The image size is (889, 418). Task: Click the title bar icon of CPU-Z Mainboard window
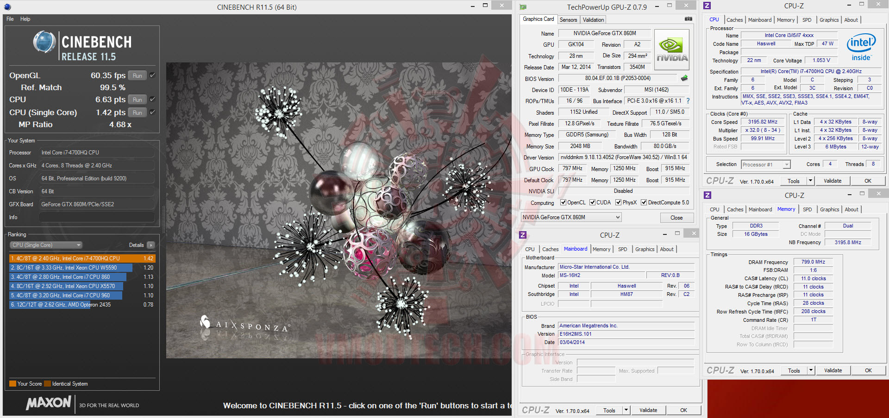coord(523,235)
